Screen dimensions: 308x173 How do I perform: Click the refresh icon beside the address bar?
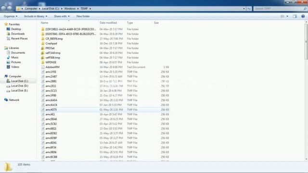[x=249, y=9]
